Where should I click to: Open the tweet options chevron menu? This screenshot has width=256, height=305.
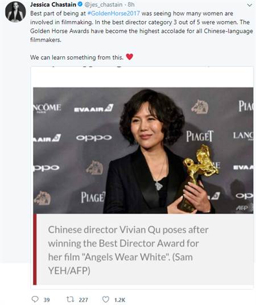point(249,5)
